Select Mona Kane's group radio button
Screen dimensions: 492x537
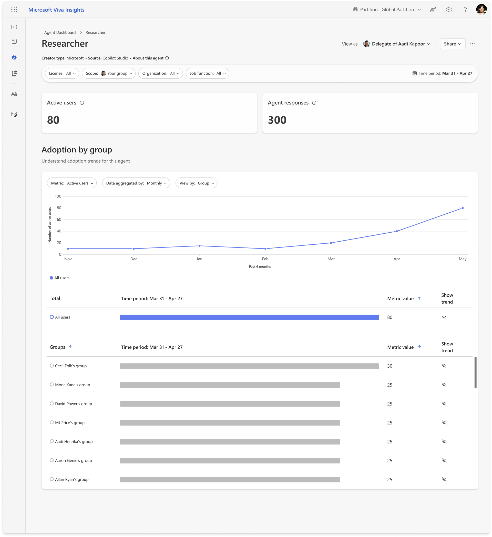pos(52,384)
